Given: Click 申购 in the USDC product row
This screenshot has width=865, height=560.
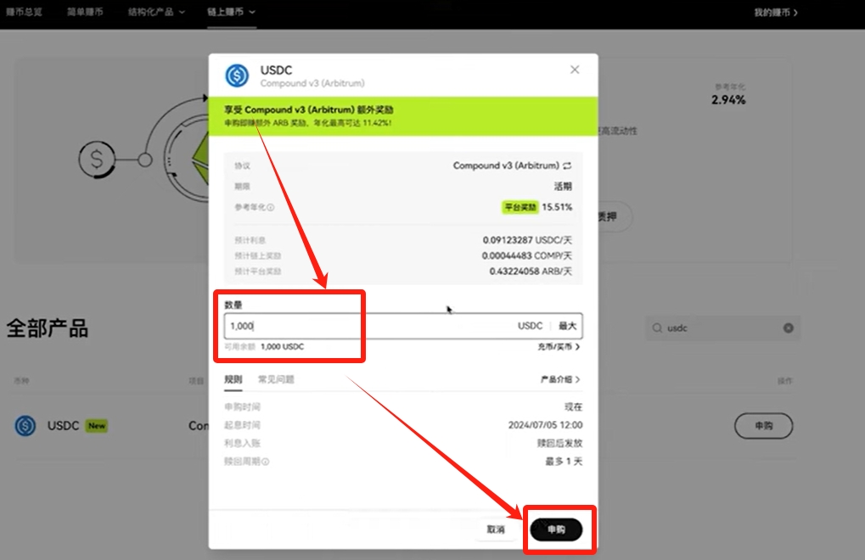Looking at the screenshot, I should click(763, 425).
